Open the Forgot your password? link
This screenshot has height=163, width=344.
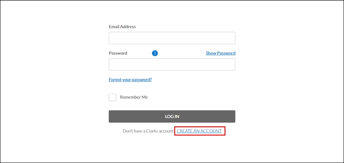[x=130, y=79]
